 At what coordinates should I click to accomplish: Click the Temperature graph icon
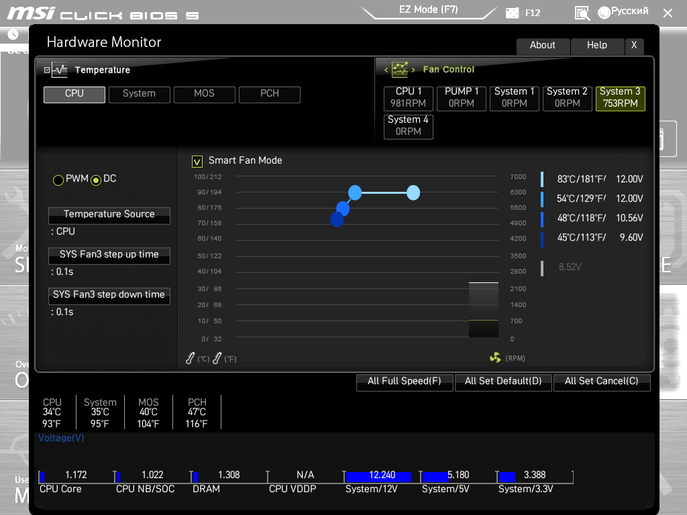pos(59,70)
